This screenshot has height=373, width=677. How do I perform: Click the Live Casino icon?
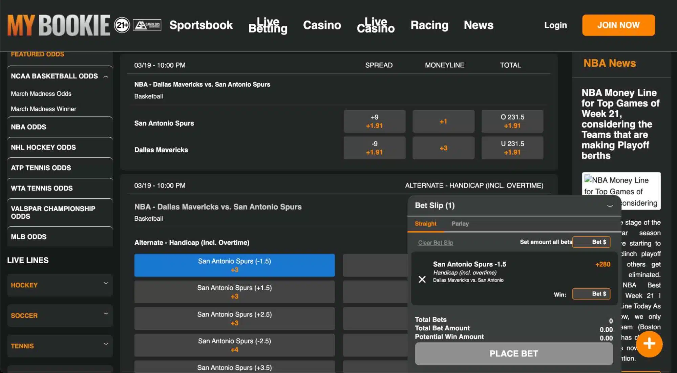(x=376, y=25)
